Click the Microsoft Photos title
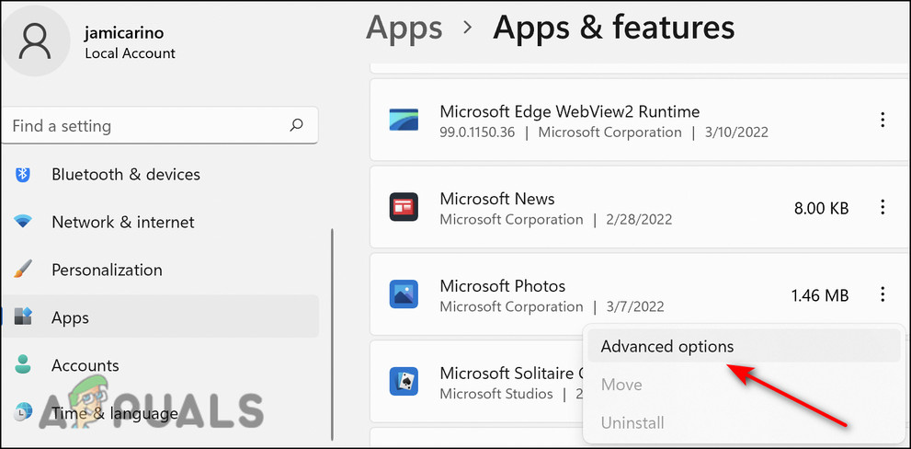Image resolution: width=911 pixels, height=449 pixels. [x=503, y=285]
